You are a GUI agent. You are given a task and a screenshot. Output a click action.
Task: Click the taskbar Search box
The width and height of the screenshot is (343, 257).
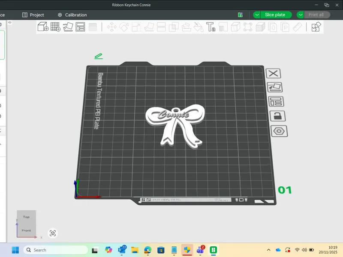click(56, 250)
